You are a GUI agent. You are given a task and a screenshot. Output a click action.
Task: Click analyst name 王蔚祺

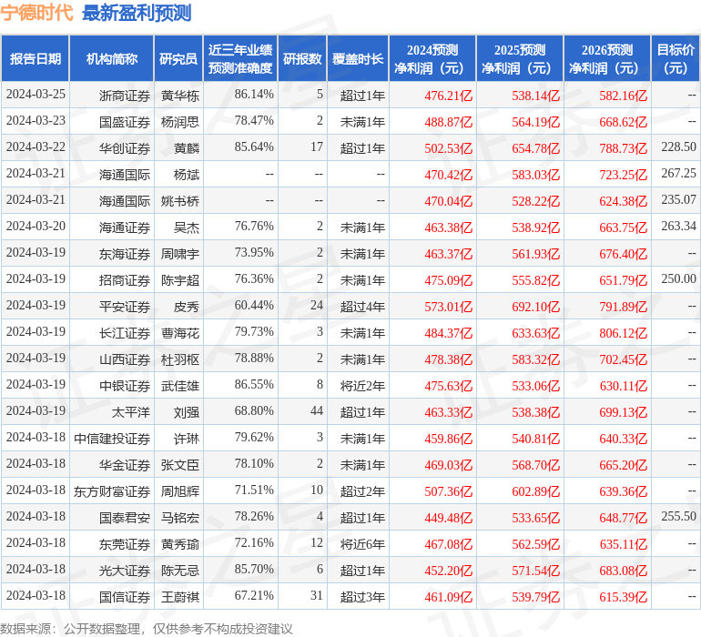[180, 597]
